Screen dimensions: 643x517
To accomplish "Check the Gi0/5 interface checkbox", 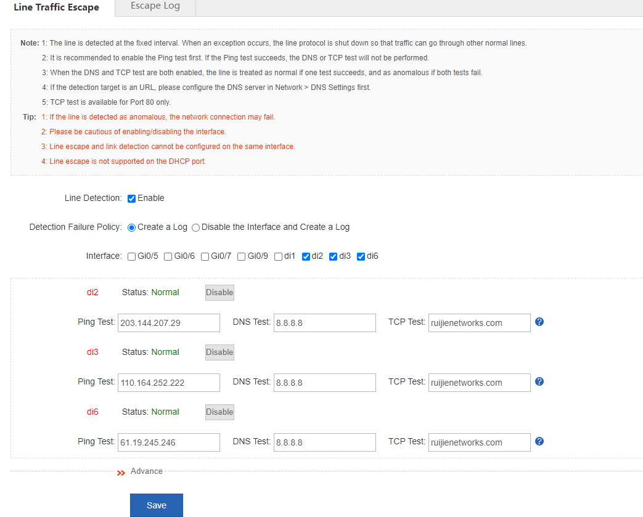I will (131, 256).
